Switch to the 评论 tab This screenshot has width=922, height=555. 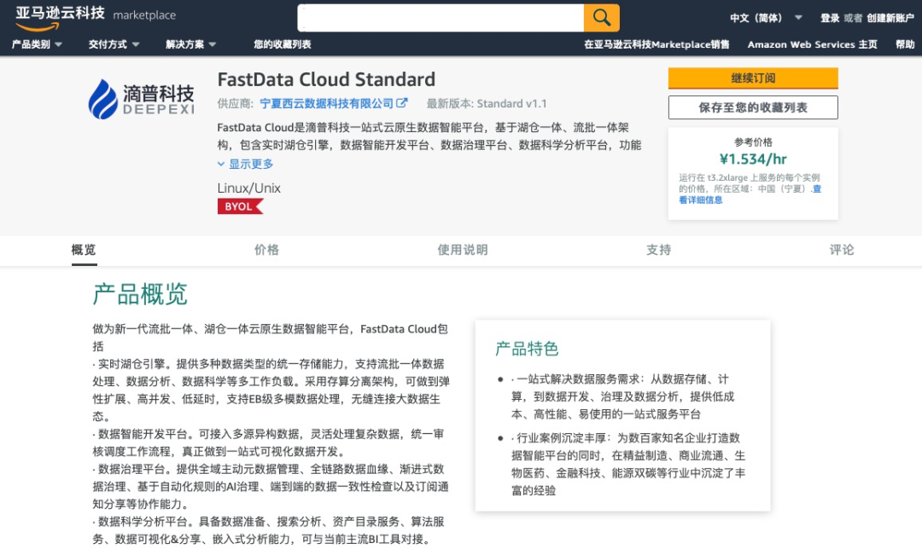click(842, 250)
